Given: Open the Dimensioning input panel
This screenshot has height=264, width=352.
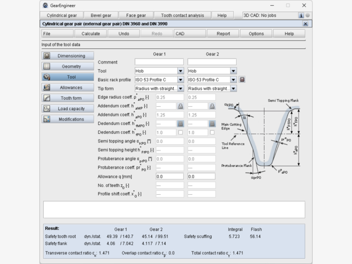Looking at the screenshot, I should (68, 56).
